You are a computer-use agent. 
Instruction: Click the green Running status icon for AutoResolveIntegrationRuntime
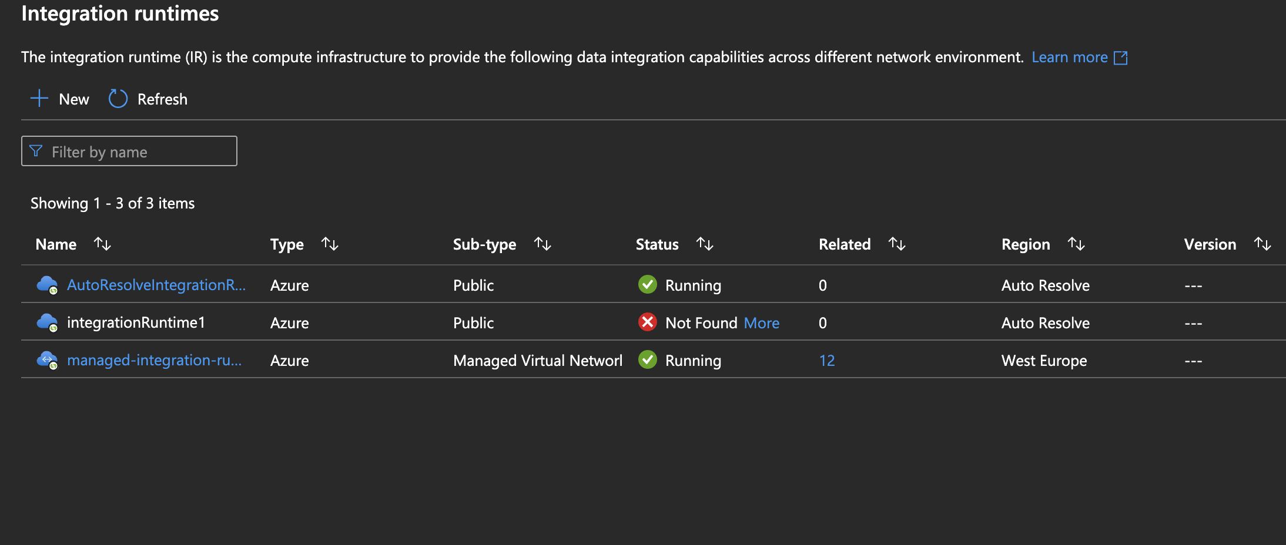click(x=648, y=285)
